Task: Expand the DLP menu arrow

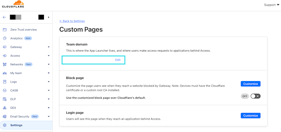Action: click(48, 99)
